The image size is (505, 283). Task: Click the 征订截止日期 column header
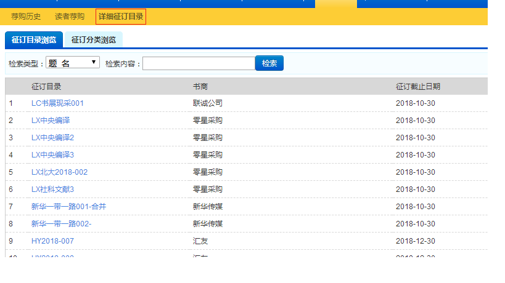tap(417, 87)
